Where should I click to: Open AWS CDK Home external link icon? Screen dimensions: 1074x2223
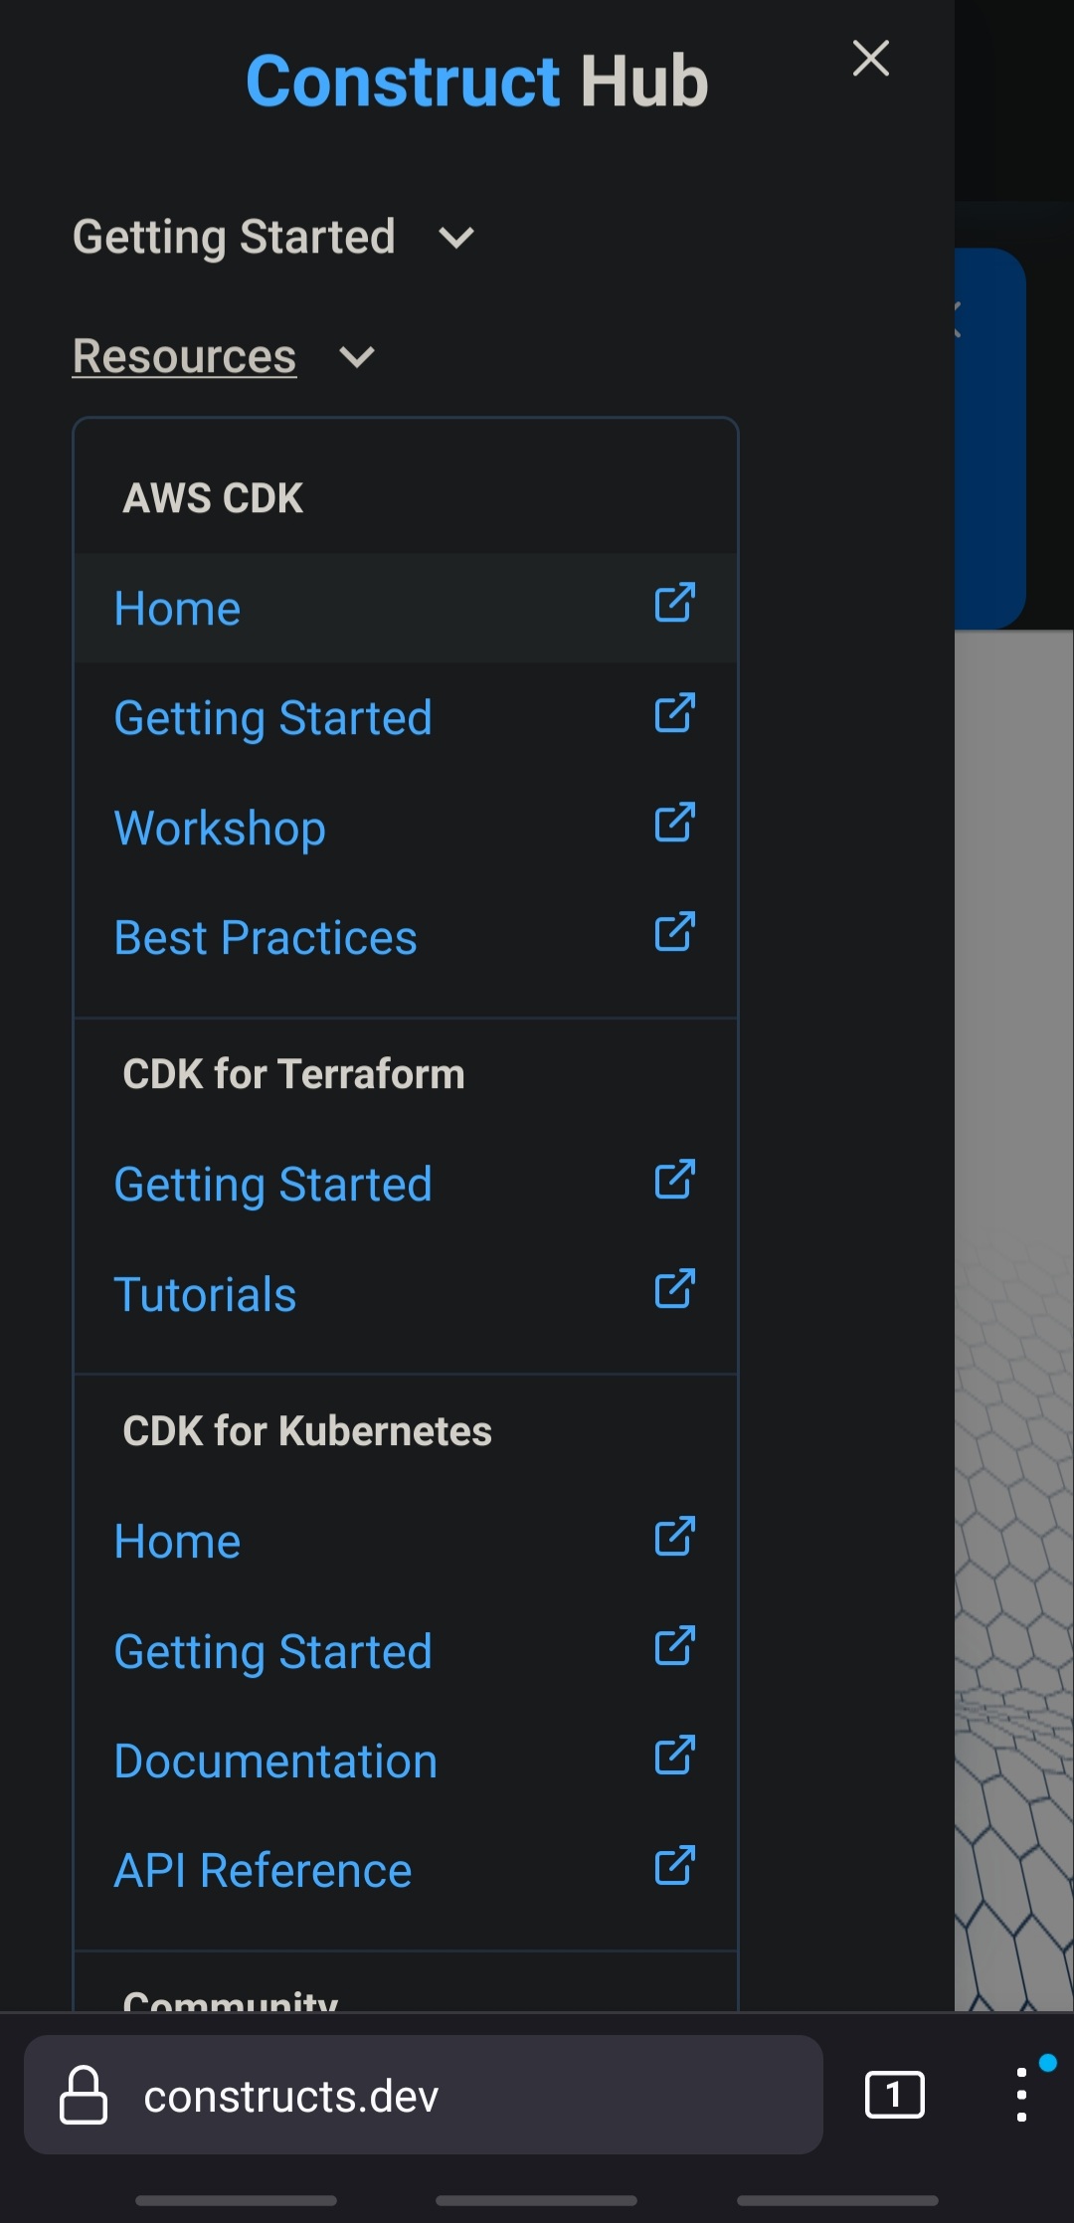tap(674, 605)
